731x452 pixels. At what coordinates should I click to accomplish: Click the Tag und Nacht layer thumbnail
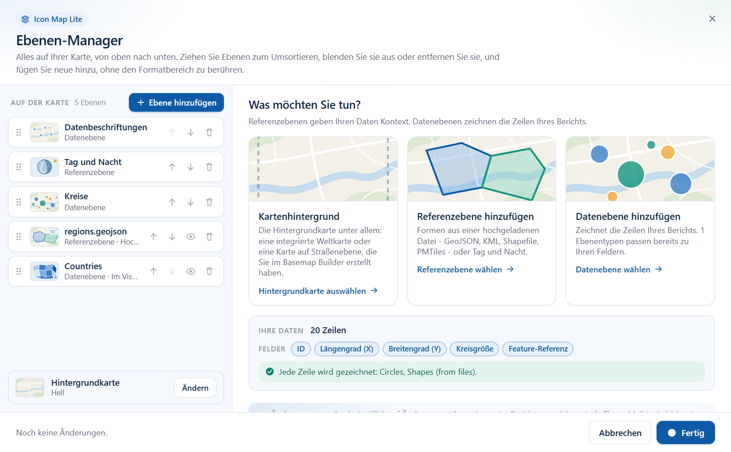point(44,167)
